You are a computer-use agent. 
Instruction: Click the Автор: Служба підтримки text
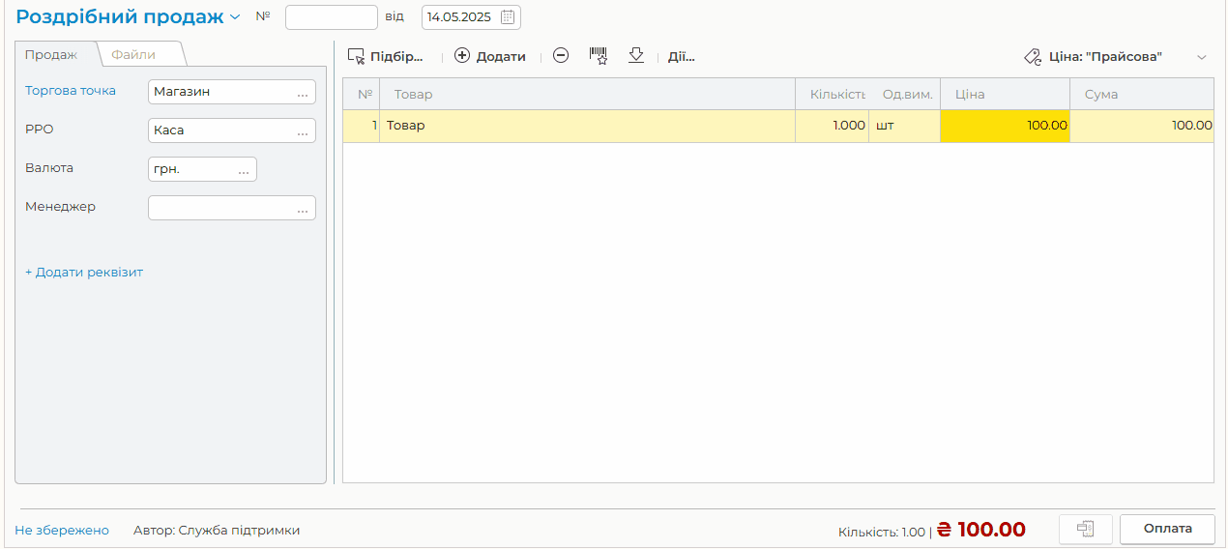pyautogui.click(x=217, y=531)
